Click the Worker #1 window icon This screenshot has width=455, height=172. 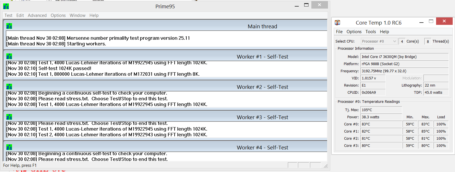(9, 57)
